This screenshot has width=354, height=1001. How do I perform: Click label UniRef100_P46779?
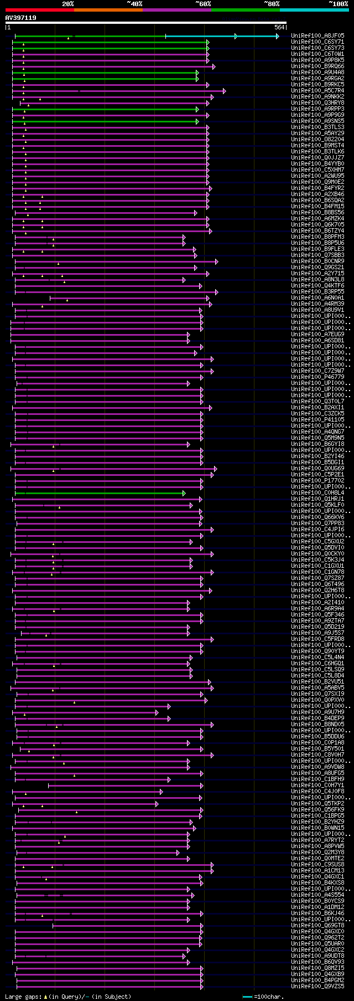coord(317,377)
